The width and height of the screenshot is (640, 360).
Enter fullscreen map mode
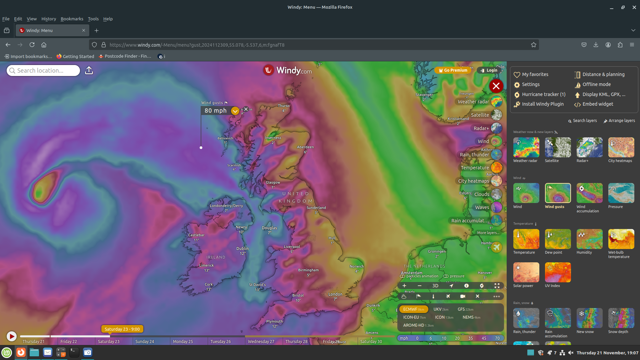[x=497, y=286]
